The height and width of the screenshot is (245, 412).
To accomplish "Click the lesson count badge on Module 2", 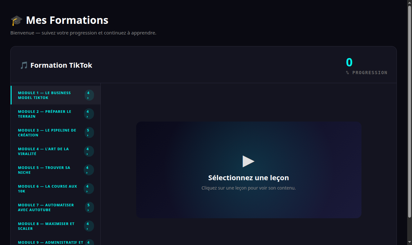I will click(89, 114).
